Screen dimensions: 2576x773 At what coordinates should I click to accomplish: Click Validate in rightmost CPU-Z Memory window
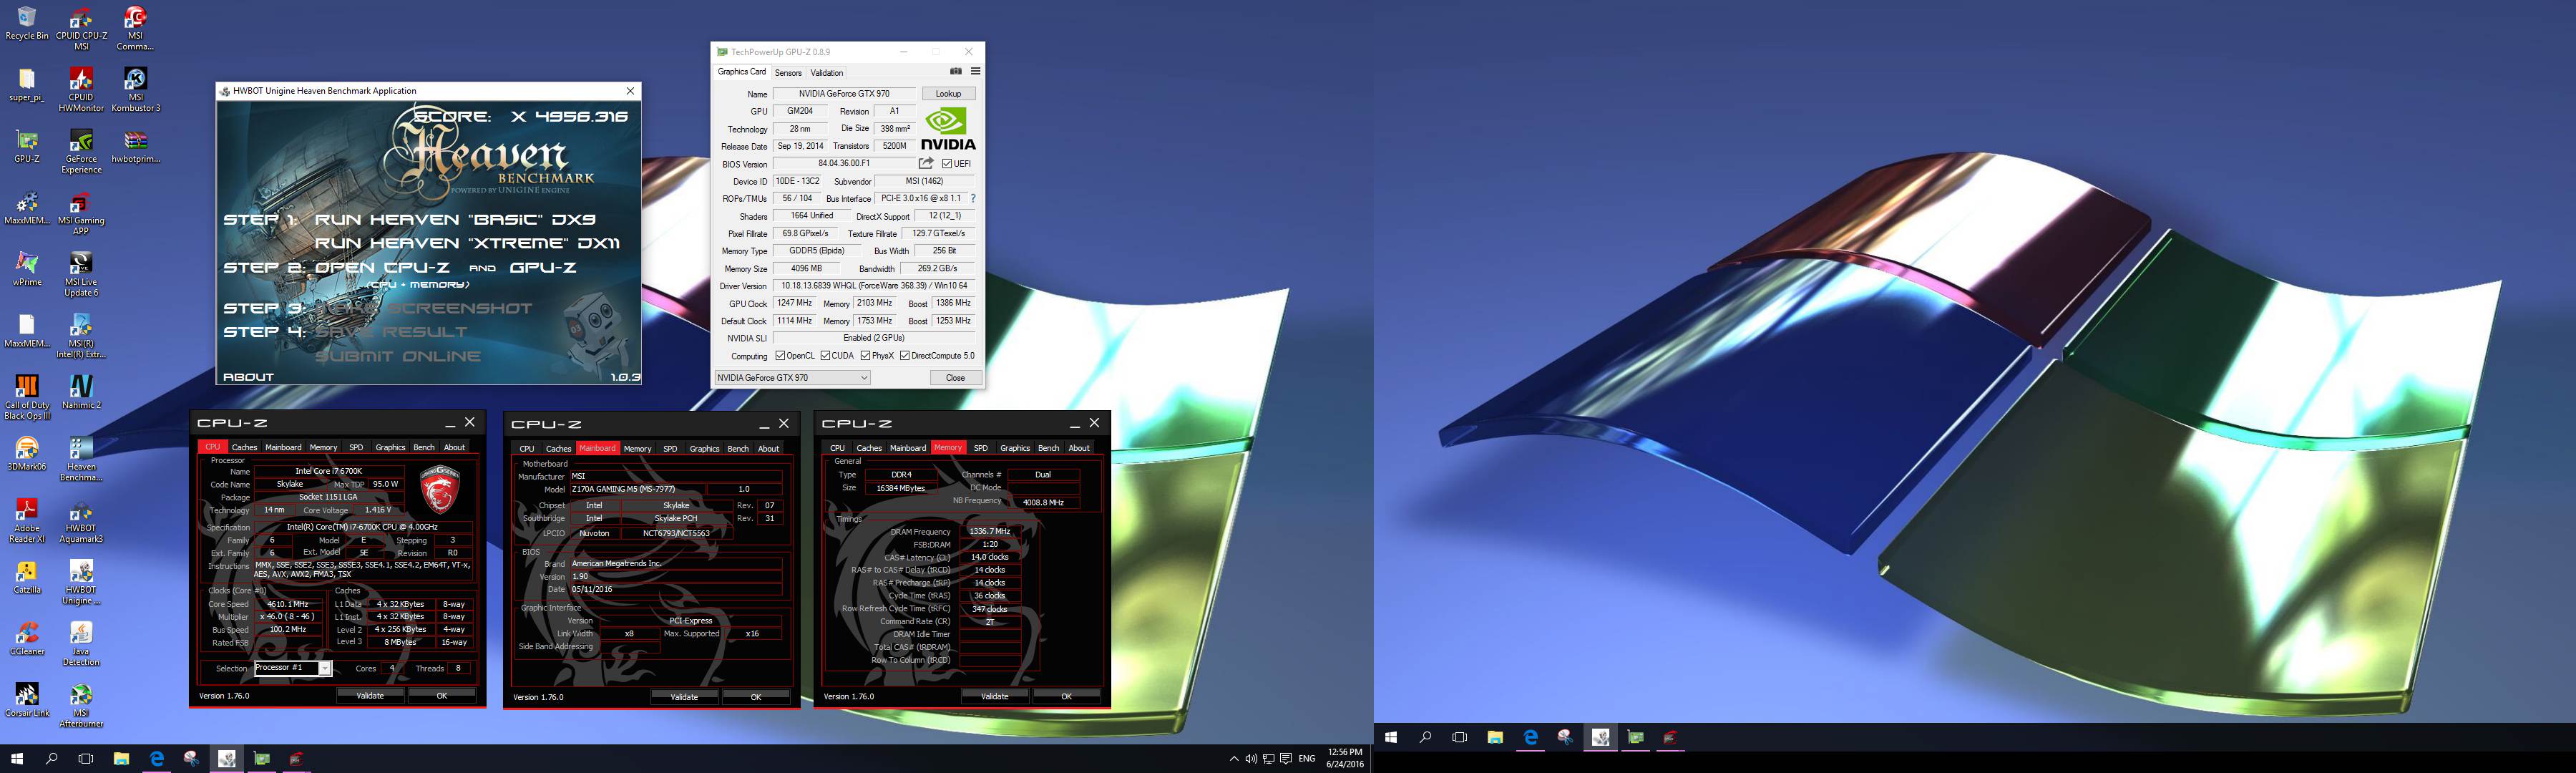click(994, 696)
